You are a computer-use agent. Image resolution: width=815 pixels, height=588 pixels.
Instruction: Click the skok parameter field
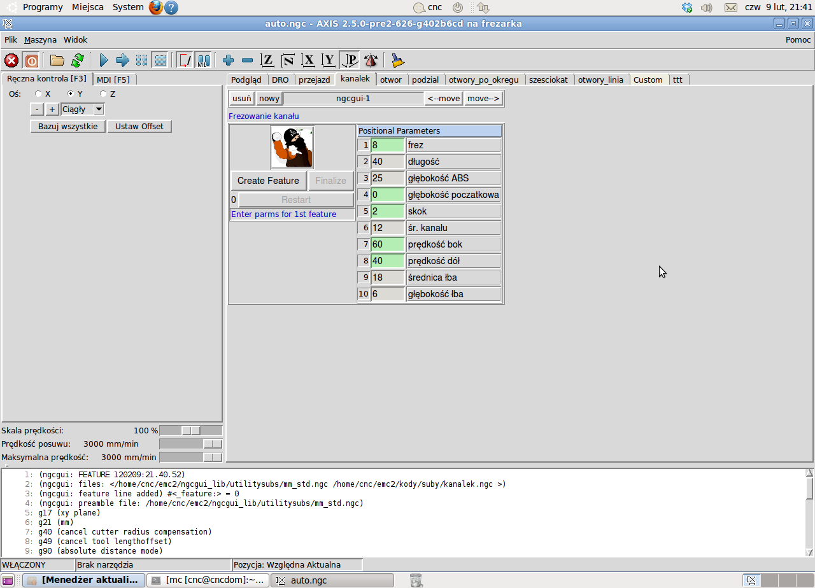point(388,211)
